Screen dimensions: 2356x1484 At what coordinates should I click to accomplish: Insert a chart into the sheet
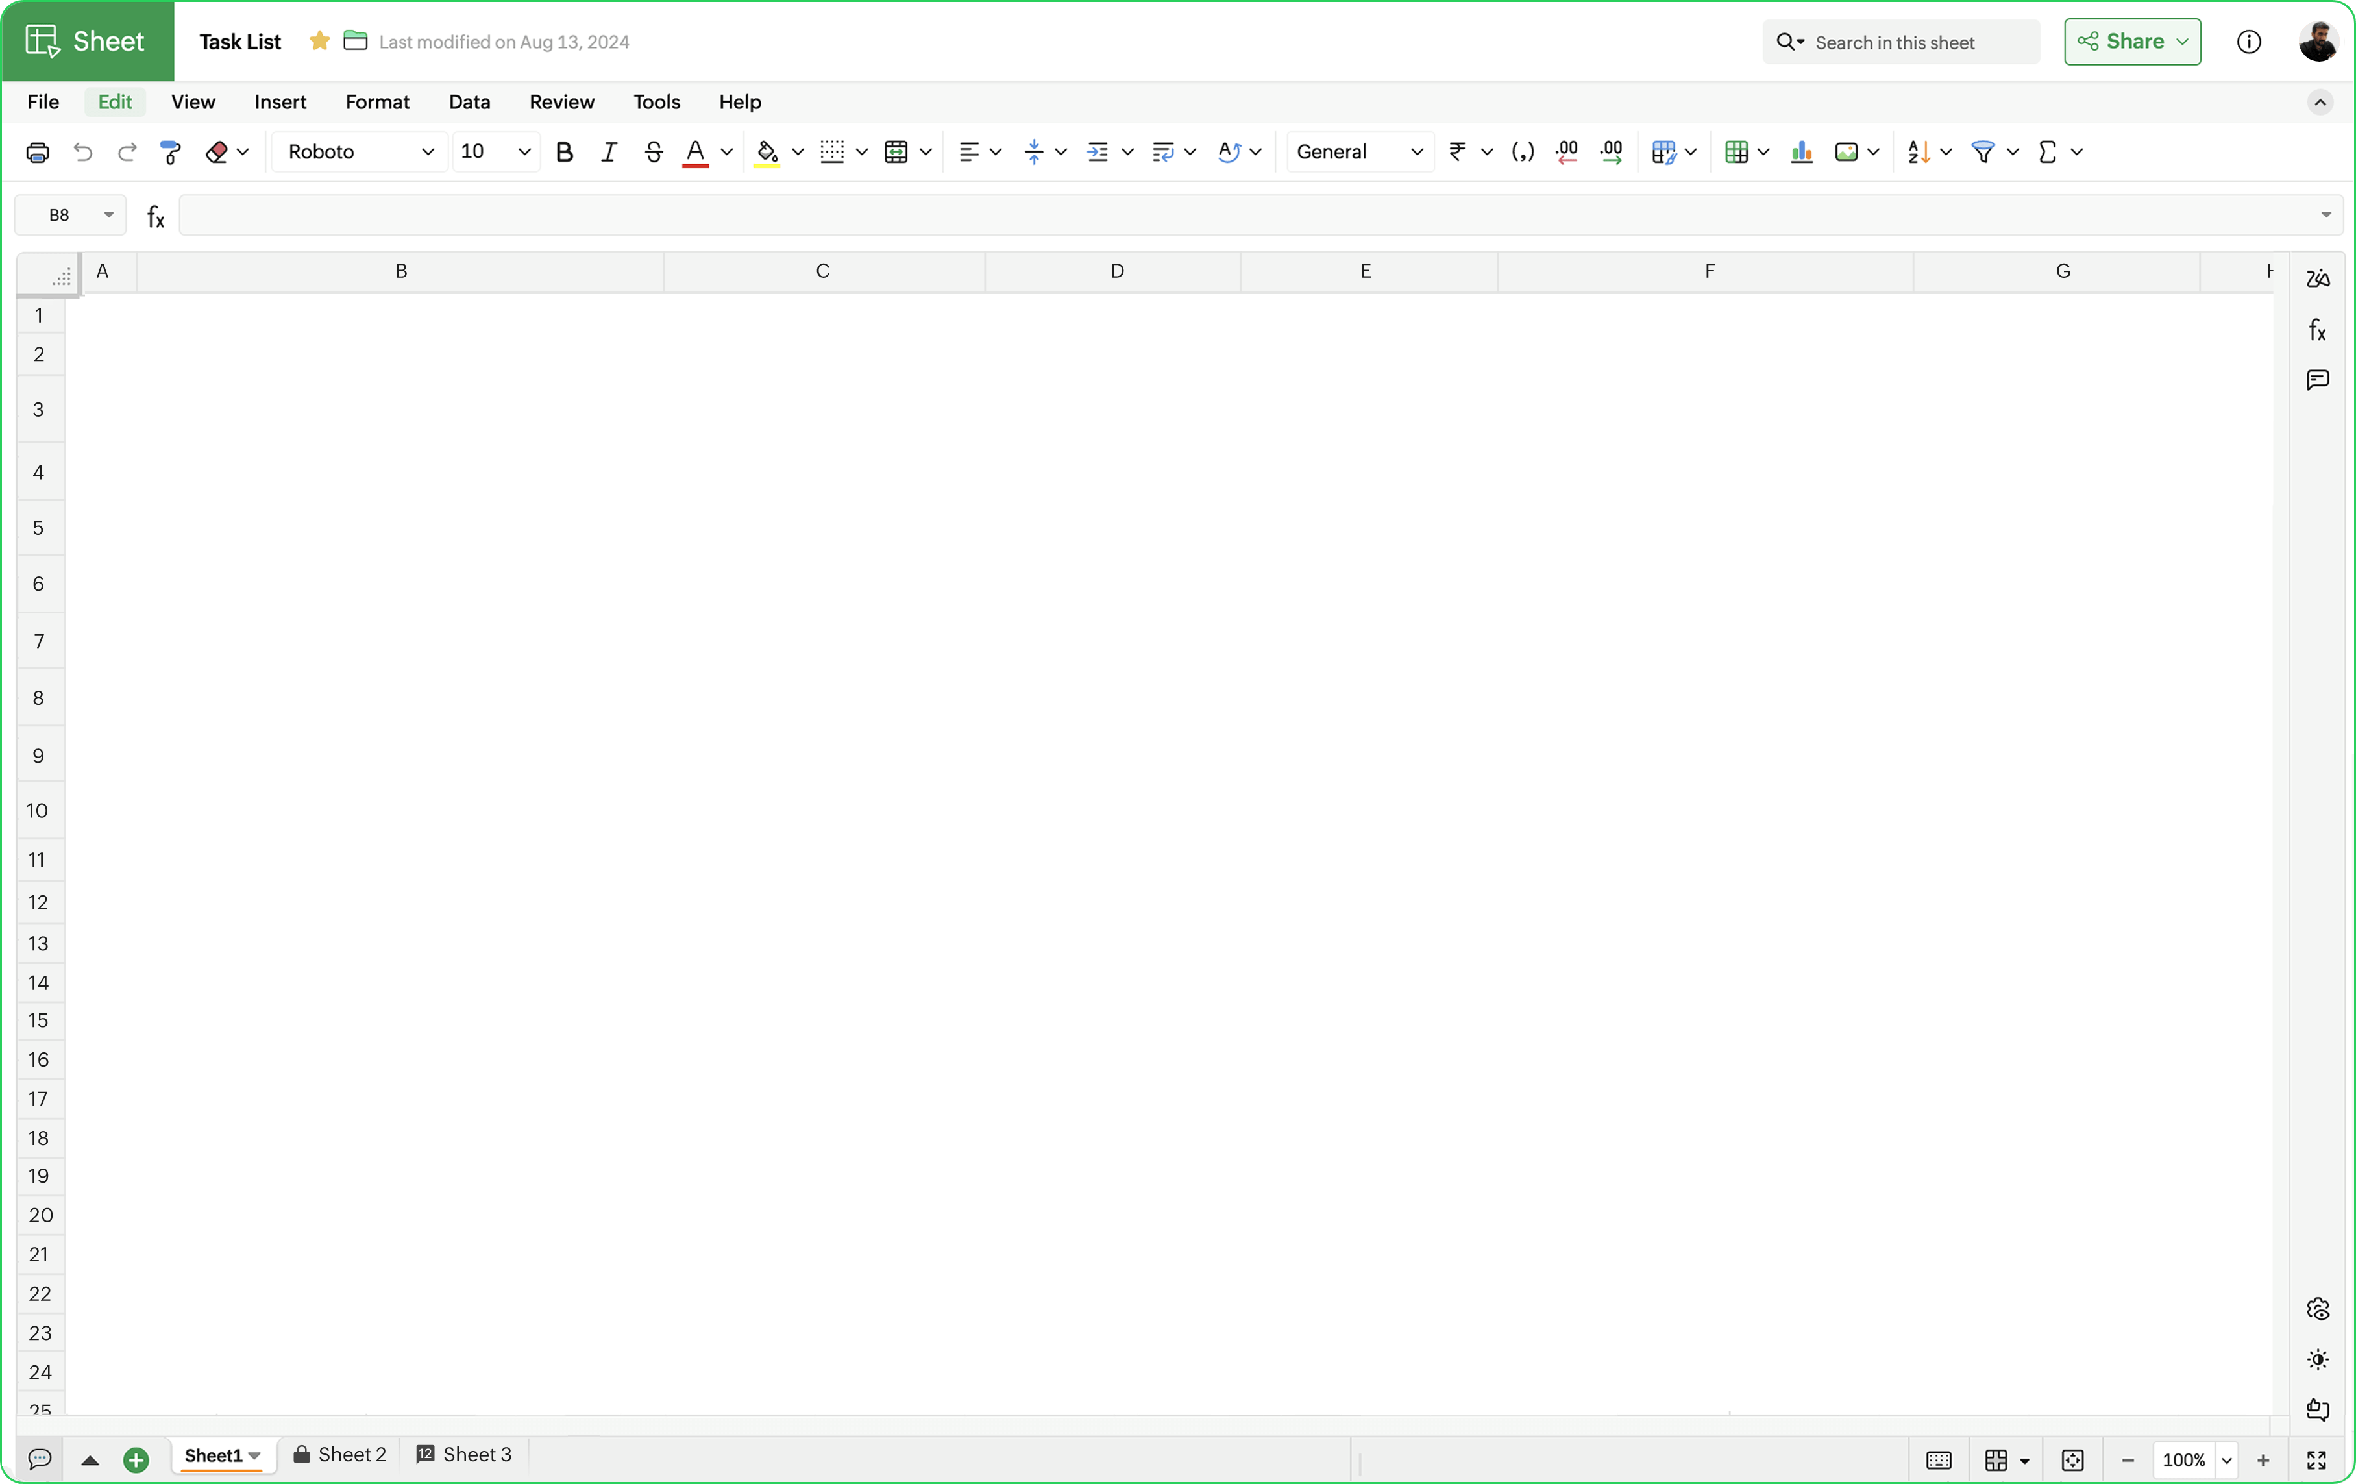coord(1801,152)
